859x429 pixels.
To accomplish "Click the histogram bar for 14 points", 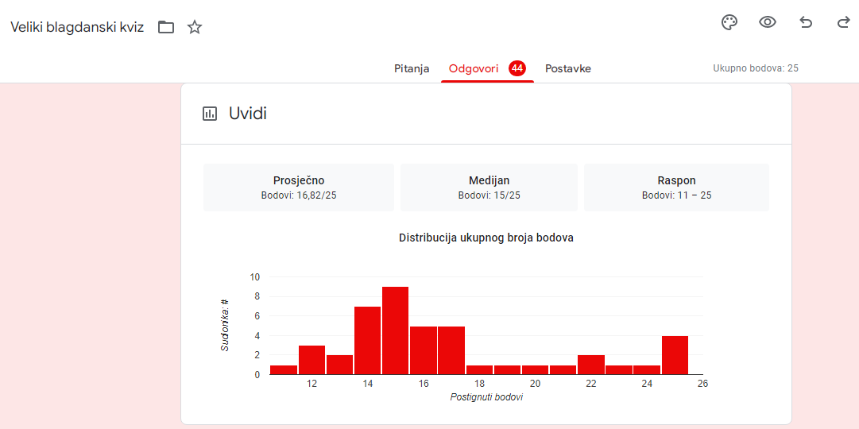I will [367, 340].
